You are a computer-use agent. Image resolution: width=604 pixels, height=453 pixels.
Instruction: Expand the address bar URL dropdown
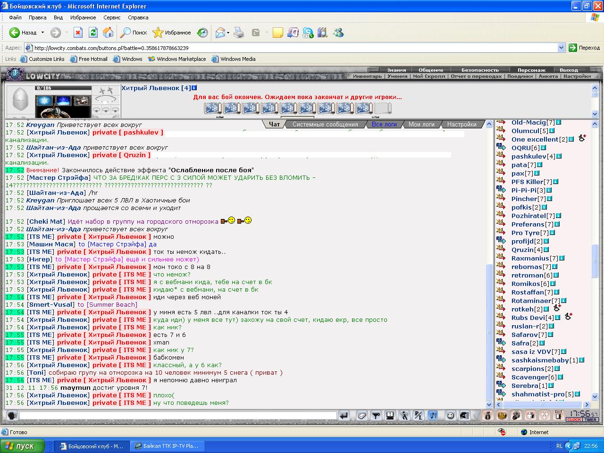(561, 48)
